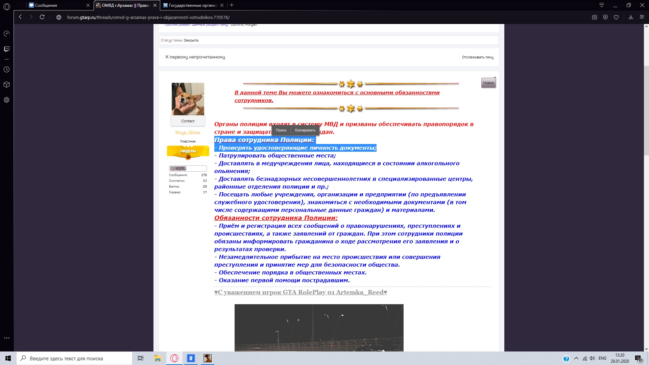The image size is (649, 365).
Task: Reload the current page
Action: 42,17
